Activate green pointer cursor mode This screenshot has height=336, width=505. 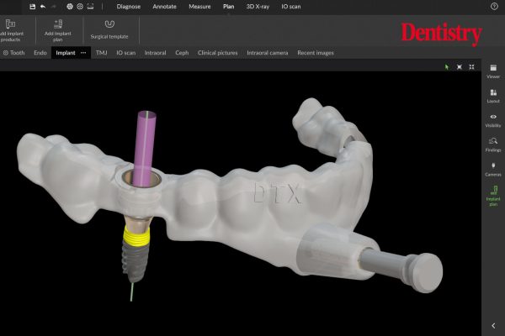tap(447, 66)
